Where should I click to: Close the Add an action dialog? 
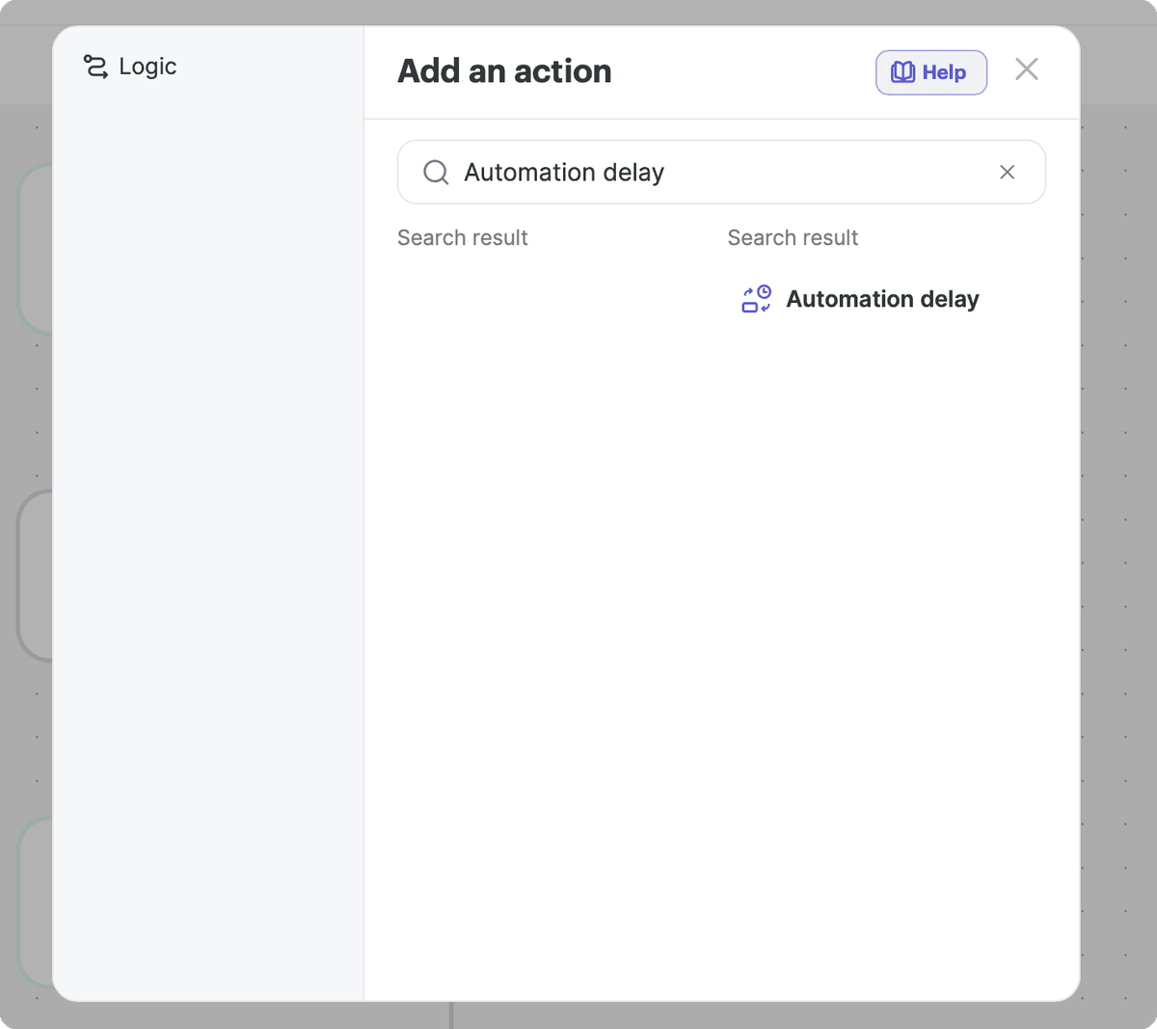tap(1027, 69)
